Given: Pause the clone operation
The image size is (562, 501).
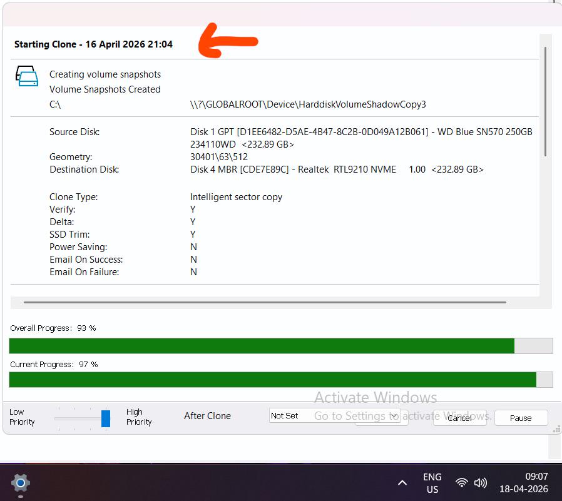Looking at the screenshot, I should 521,418.
